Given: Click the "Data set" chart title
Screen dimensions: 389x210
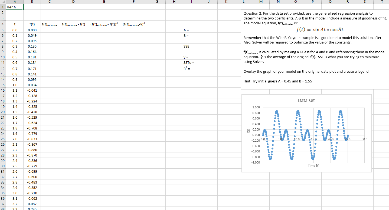Looking at the screenshot, I should [306, 100].
